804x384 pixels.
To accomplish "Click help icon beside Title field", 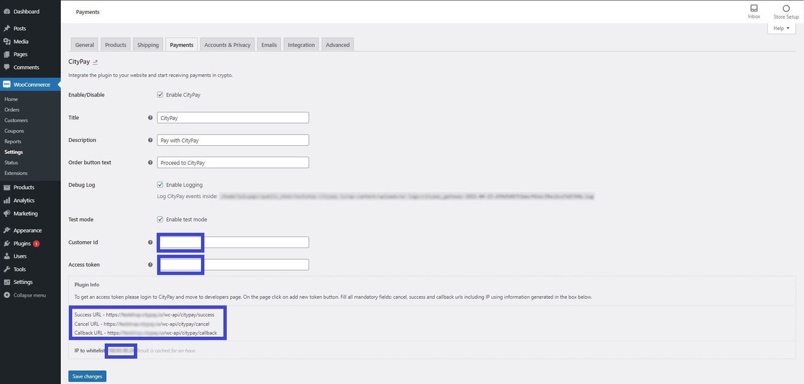I will 150,118.
